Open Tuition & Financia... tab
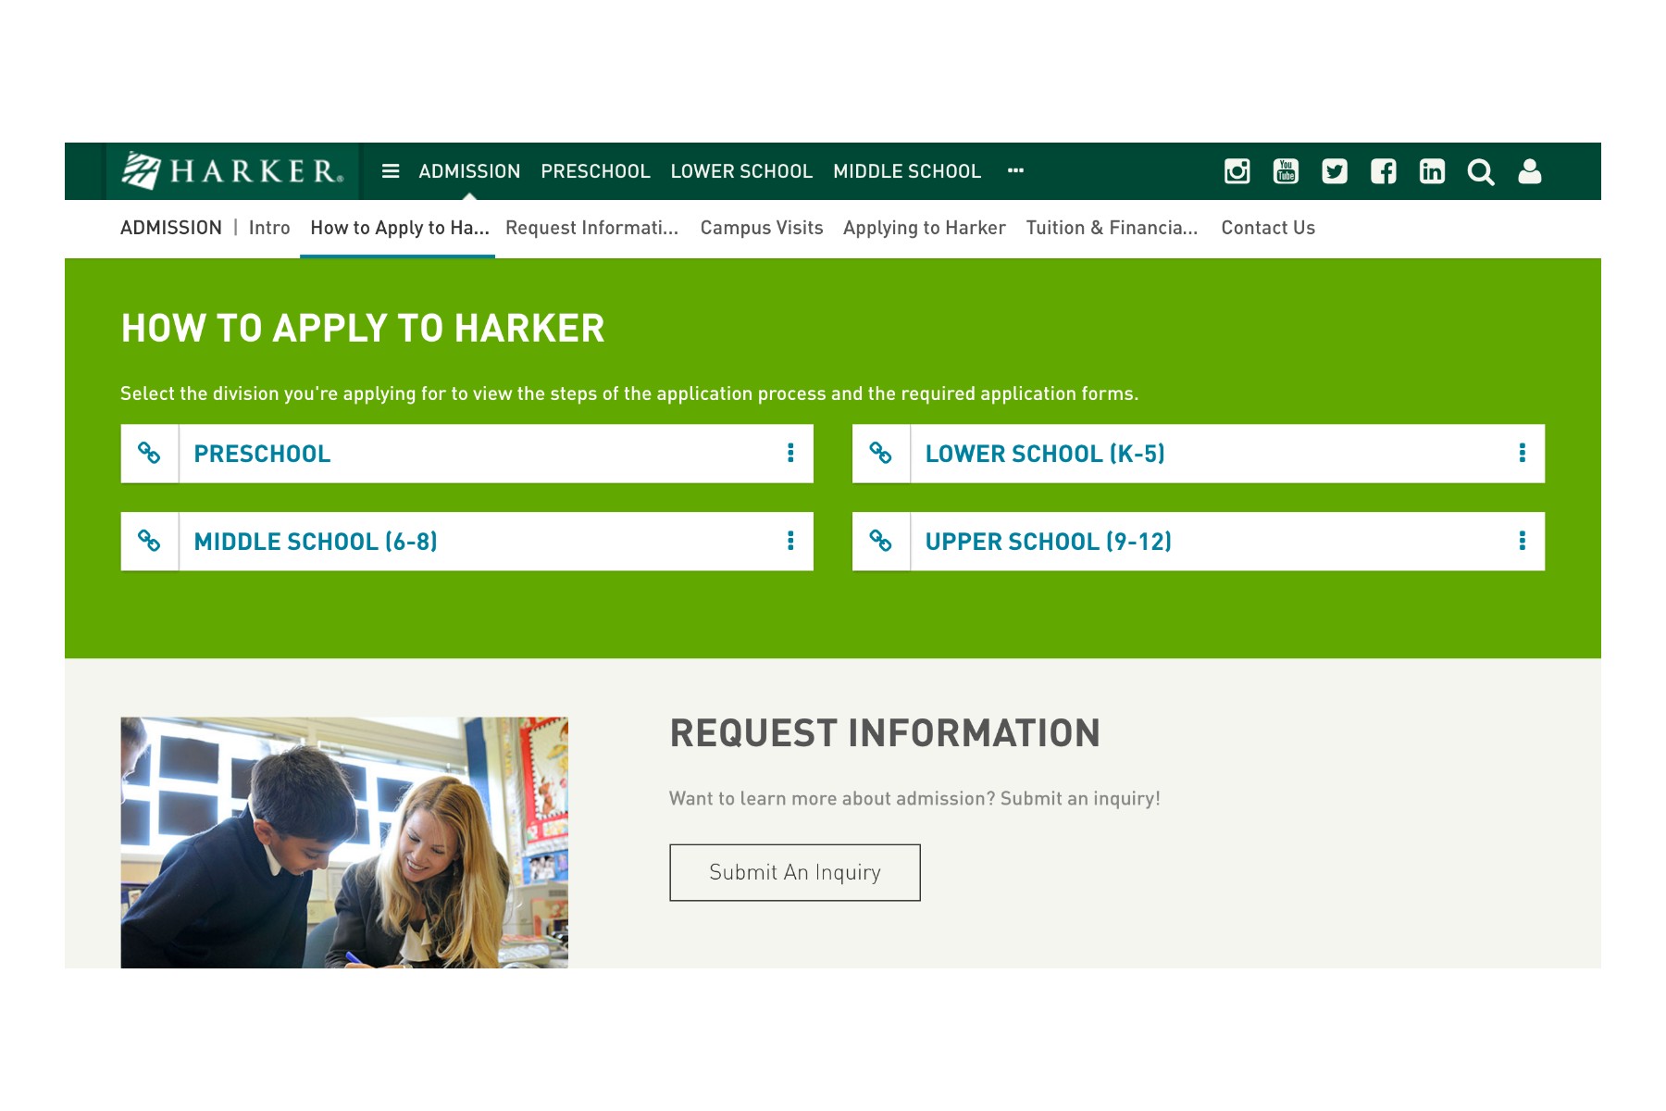 (1112, 228)
